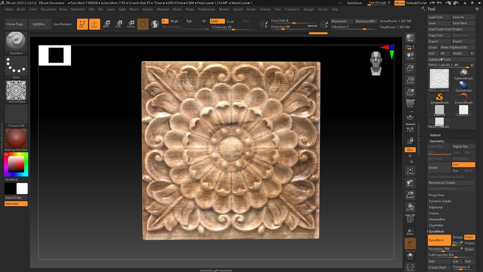Viewport: 483px width, 272px height.
Task: Click the DynaMesh button
Action: pos(439,240)
